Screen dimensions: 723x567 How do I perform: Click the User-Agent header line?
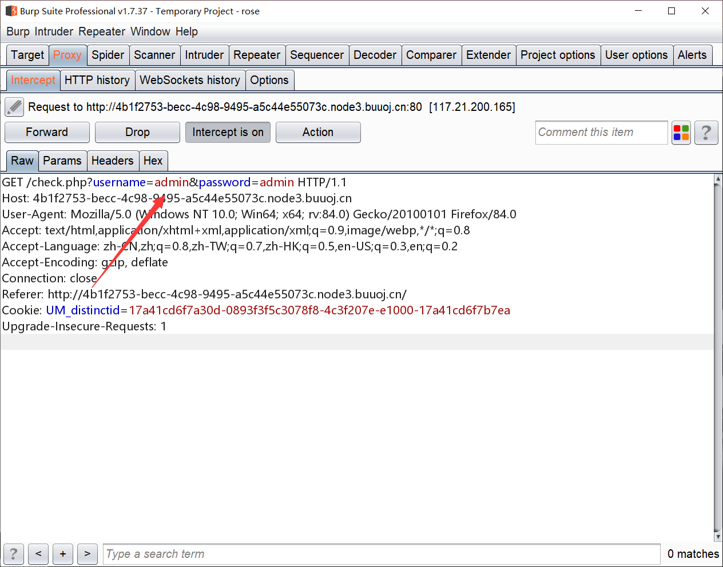[x=259, y=214]
